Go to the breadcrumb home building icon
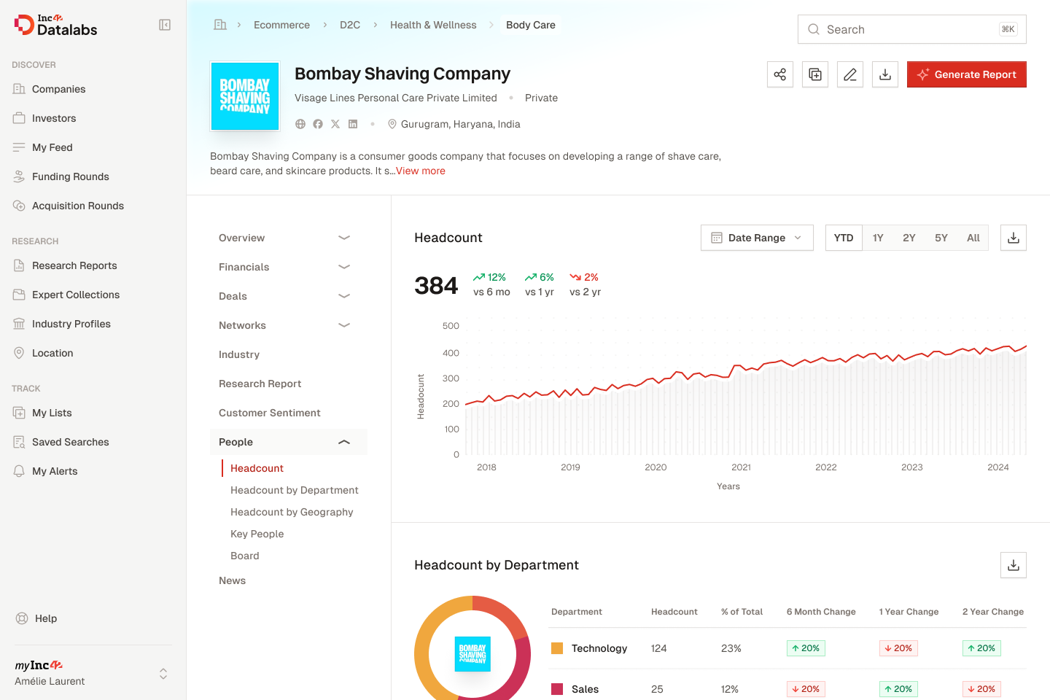The width and height of the screenshot is (1050, 700). (x=220, y=25)
